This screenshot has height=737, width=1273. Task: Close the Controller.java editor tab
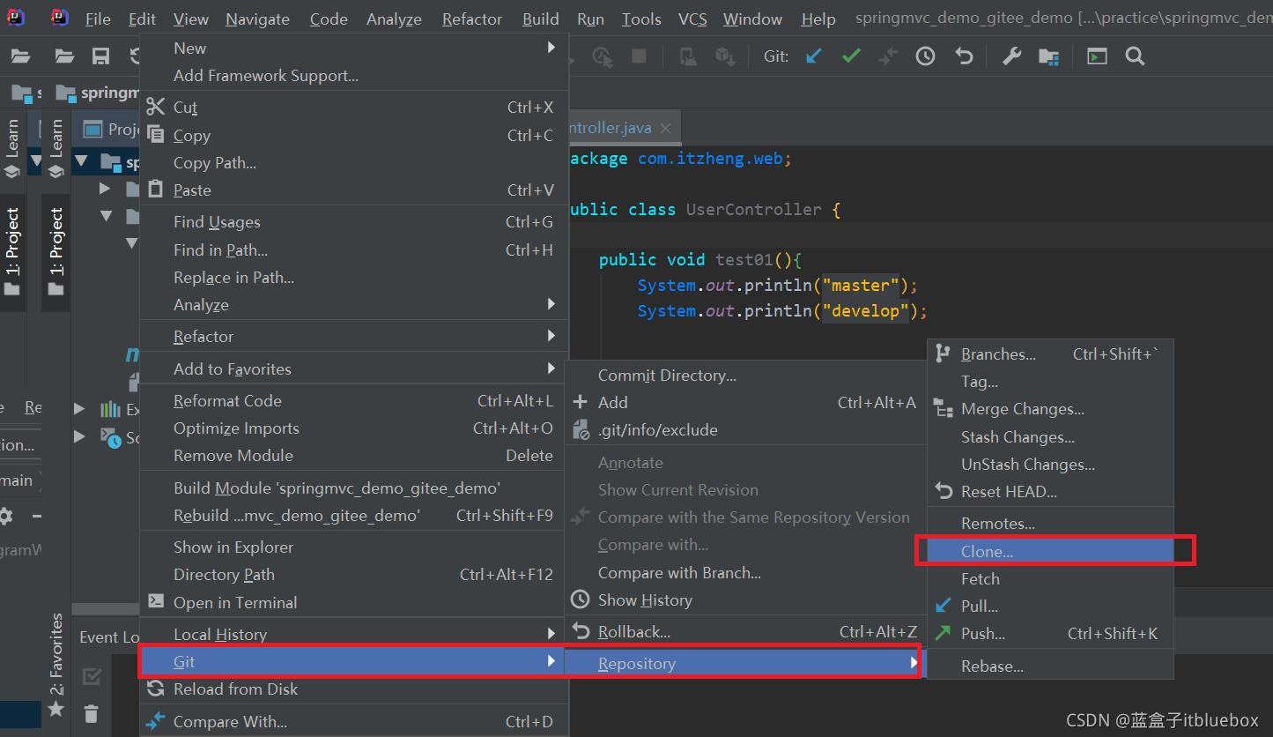tap(665, 128)
